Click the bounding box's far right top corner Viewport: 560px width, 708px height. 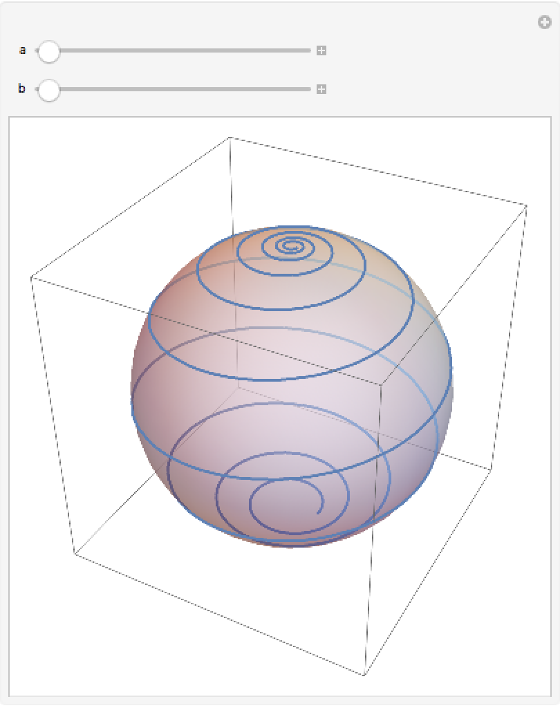pyautogui.click(x=528, y=205)
